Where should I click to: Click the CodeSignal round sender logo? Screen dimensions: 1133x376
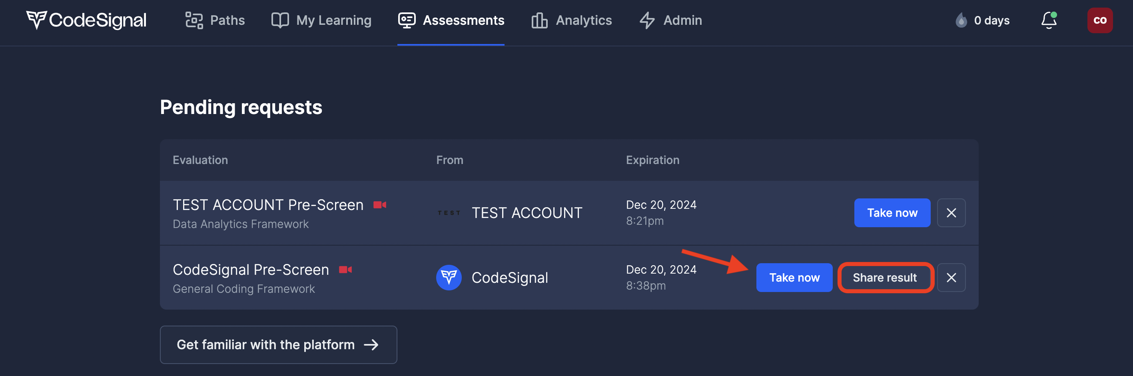(x=449, y=277)
